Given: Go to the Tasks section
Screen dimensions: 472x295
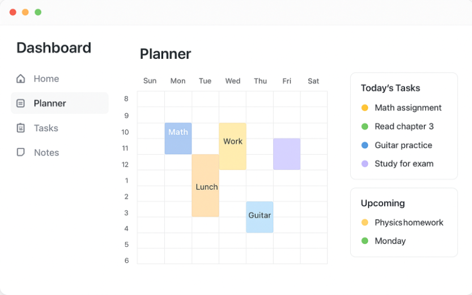Looking at the screenshot, I should pyautogui.click(x=46, y=128).
